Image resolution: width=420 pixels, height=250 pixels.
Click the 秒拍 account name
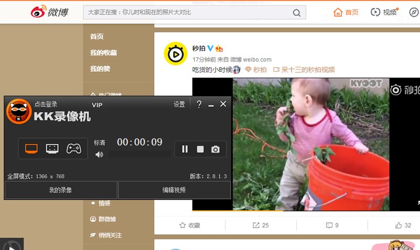(199, 48)
